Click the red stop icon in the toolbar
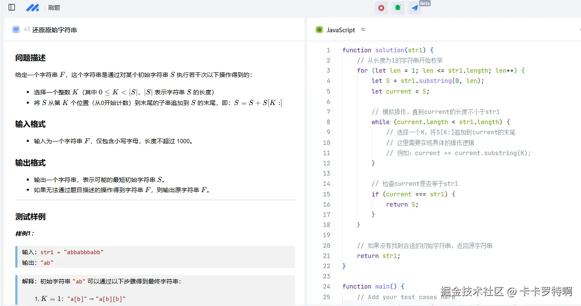This screenshot has height=306, width=581. 381,8
